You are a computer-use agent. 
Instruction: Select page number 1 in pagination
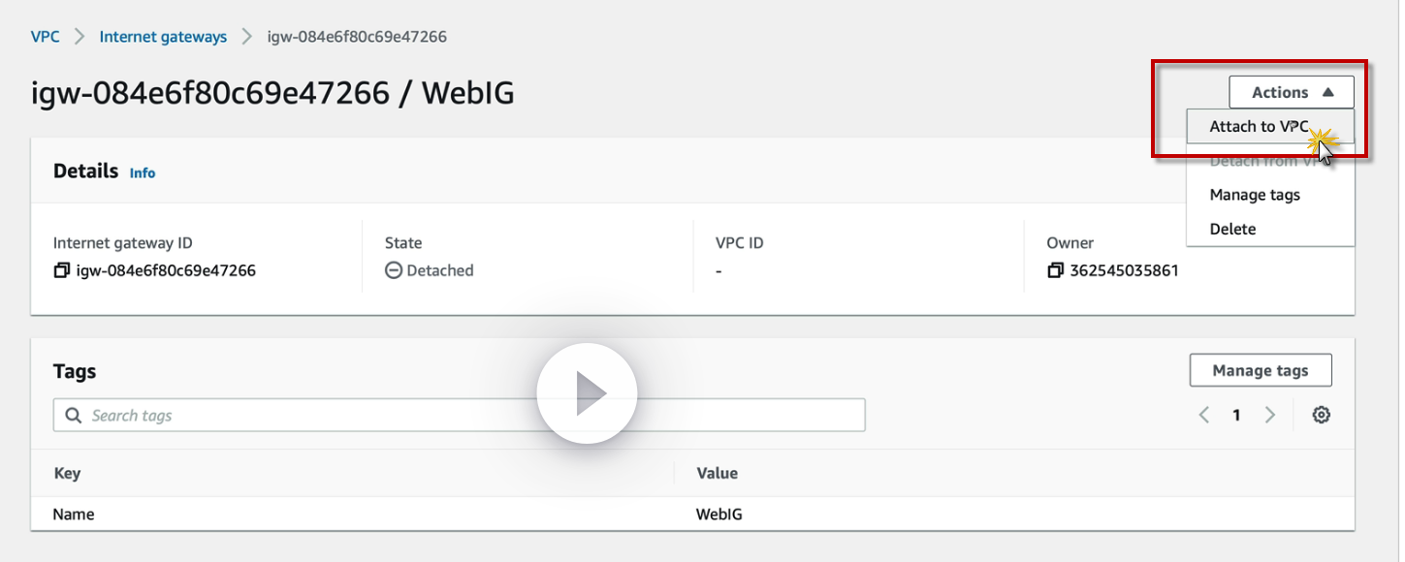[1236, 415]
